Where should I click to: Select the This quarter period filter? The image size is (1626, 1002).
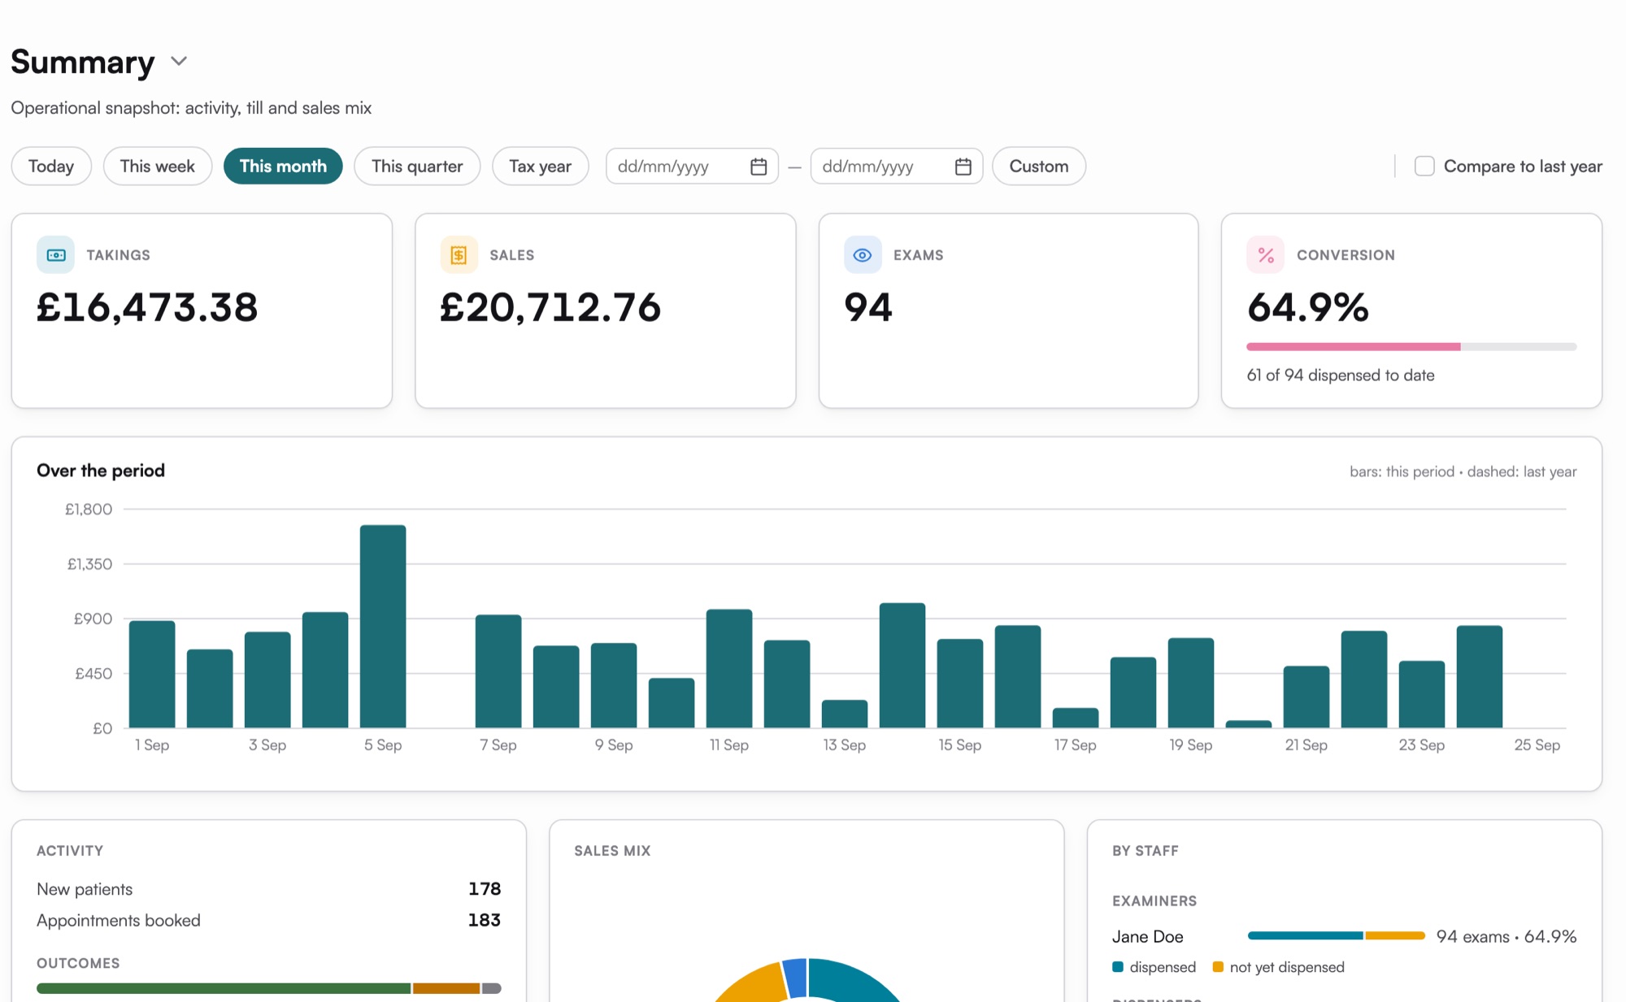click(417, 167)
